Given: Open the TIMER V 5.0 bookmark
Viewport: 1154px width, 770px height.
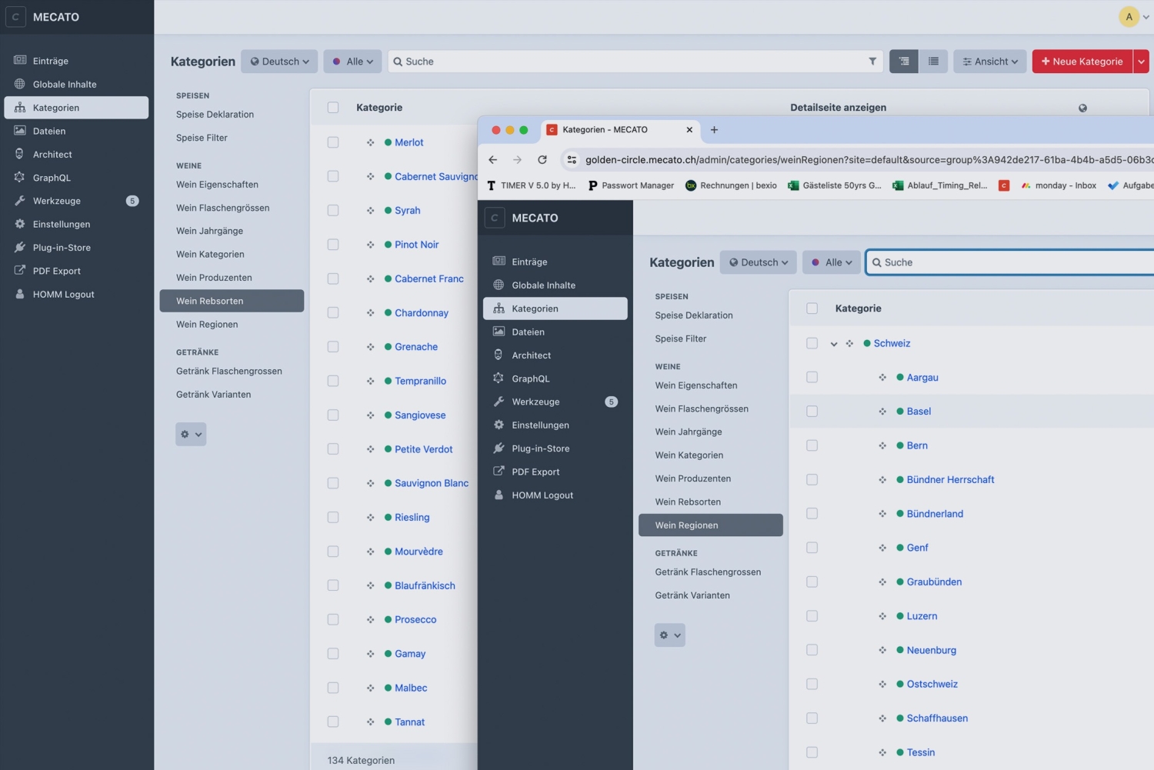Looking at the screenshot, I should pyautogui.click(x=532, y=185).
